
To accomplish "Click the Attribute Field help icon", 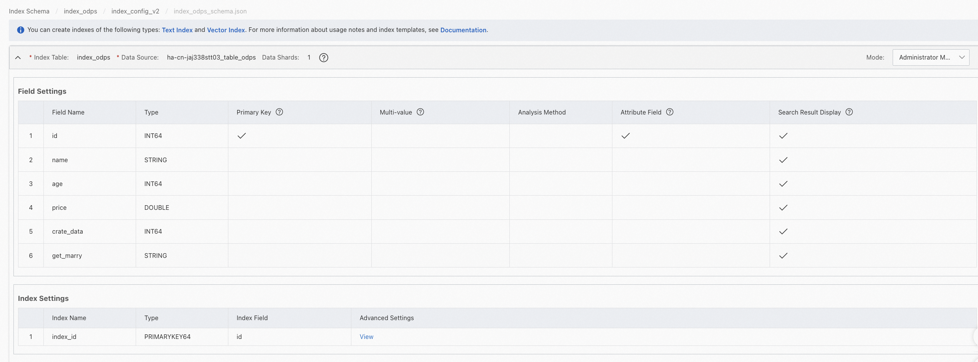I will point(670,112).
